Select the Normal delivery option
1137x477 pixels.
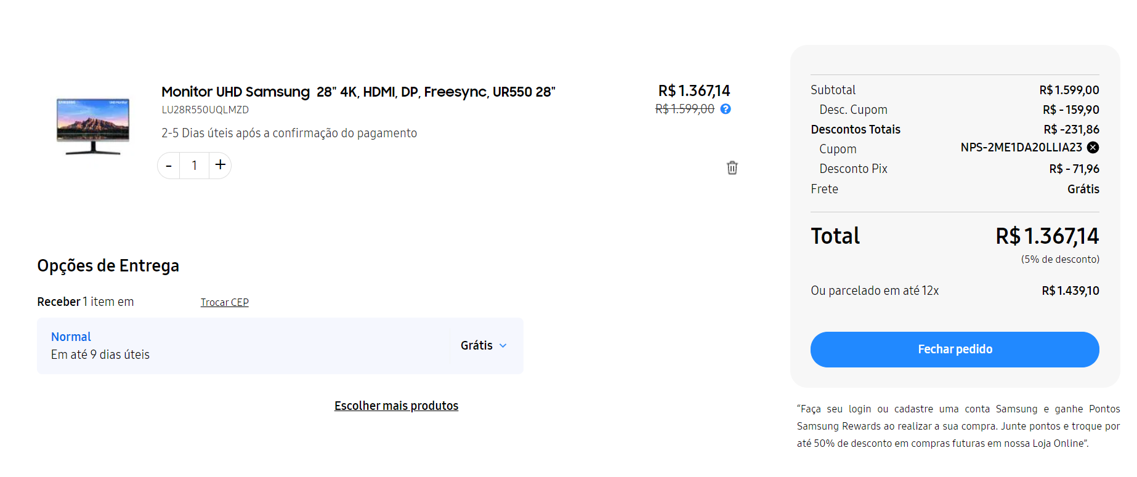(71, 337)
